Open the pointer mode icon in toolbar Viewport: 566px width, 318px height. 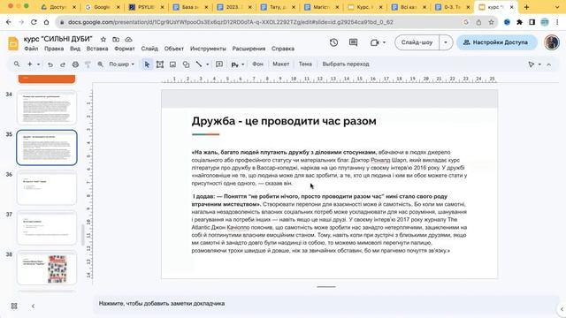(531, 64)
